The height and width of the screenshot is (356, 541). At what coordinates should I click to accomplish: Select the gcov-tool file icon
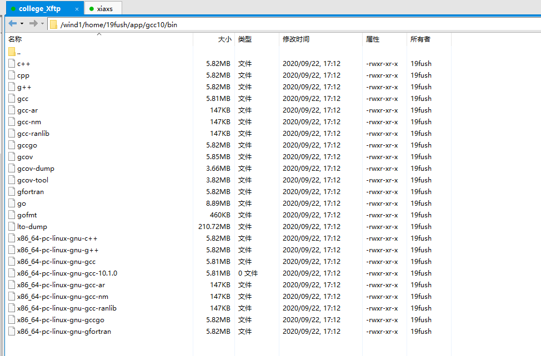[x=12, y=180]
